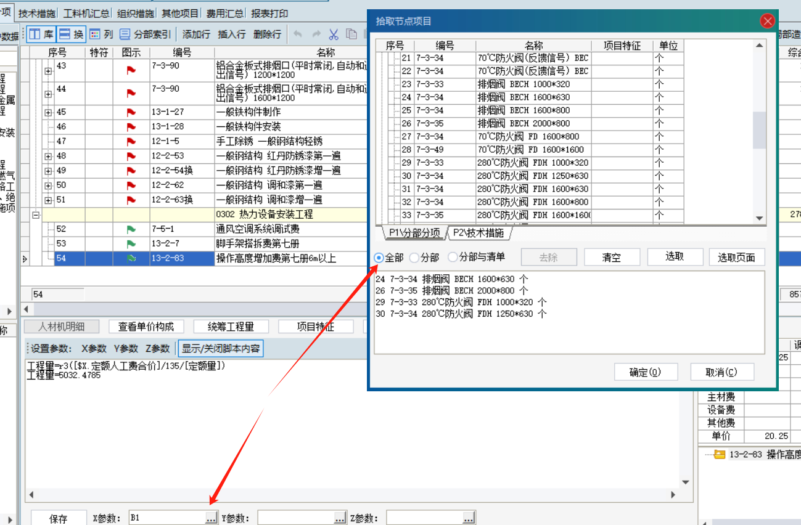This screenshot has width=801, height=525.
Task: Click 显示/关闭脚本内容 button
Action: click(221, 349)
